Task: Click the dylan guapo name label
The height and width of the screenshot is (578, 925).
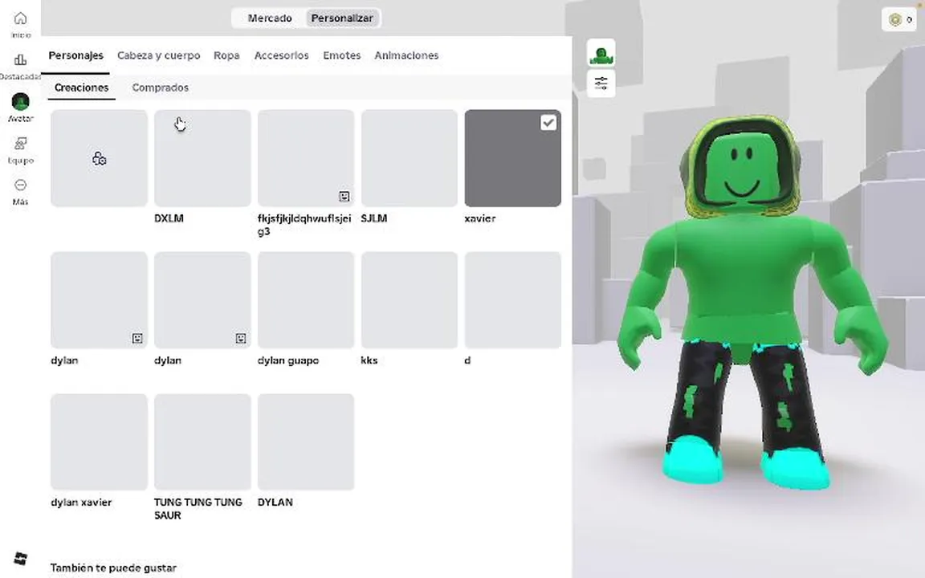Action: (288, 360)
